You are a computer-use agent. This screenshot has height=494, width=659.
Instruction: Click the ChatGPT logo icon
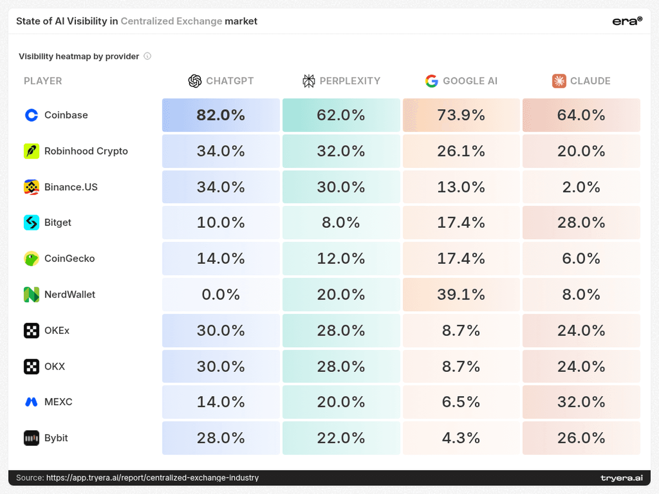pos(195,81)
